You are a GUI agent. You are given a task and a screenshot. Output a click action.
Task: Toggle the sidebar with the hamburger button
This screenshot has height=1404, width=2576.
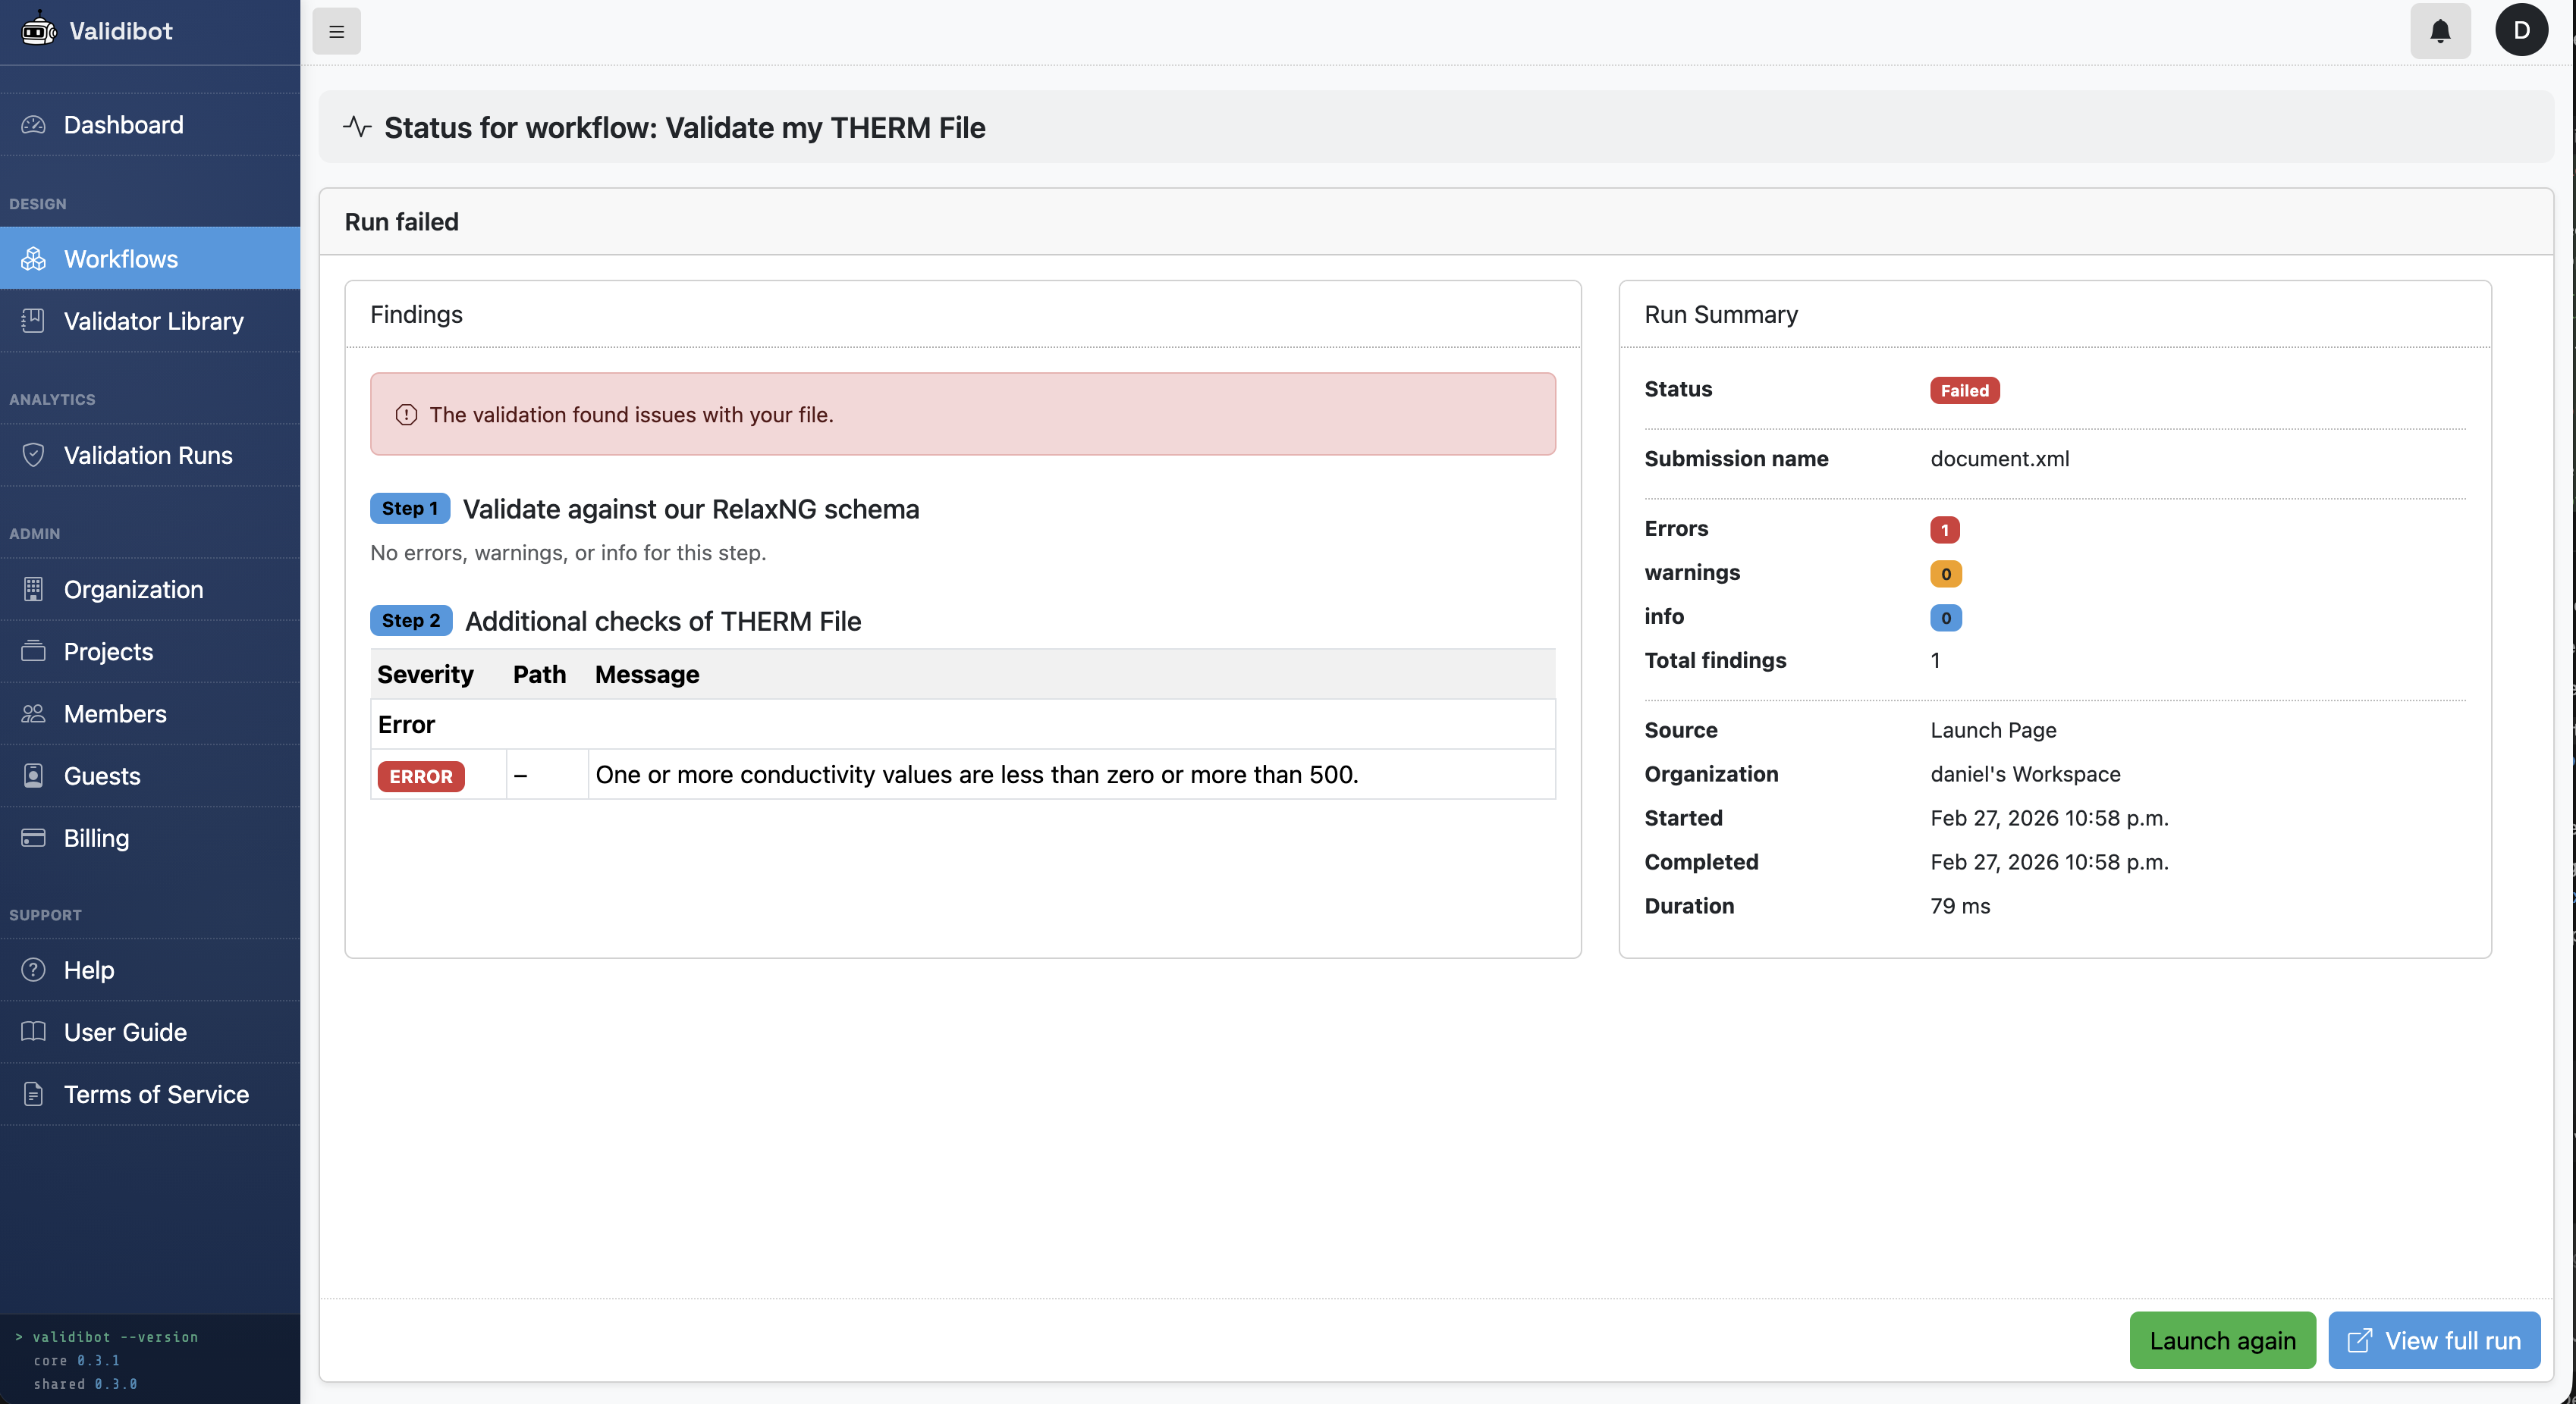pyautogui.click(x=336, y=31)
